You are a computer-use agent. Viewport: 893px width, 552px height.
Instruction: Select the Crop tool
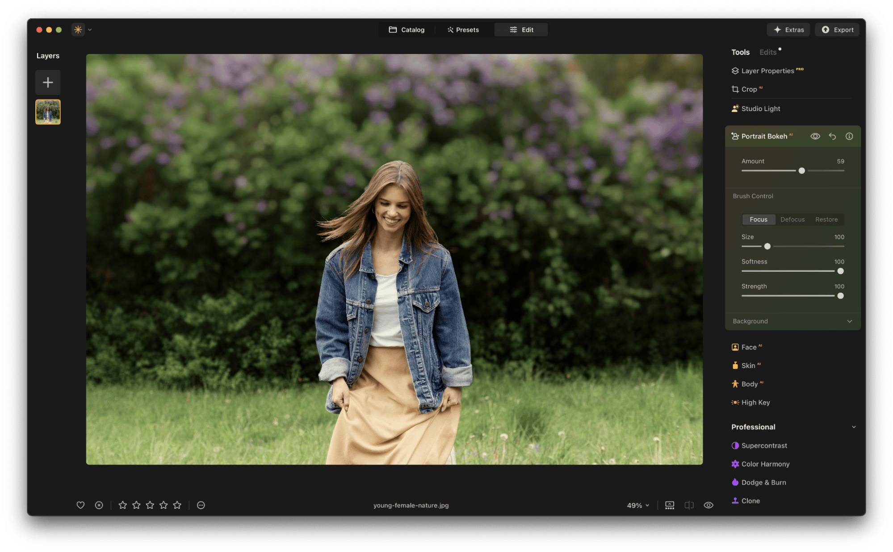pyautogui.click(x=747, y=89)
